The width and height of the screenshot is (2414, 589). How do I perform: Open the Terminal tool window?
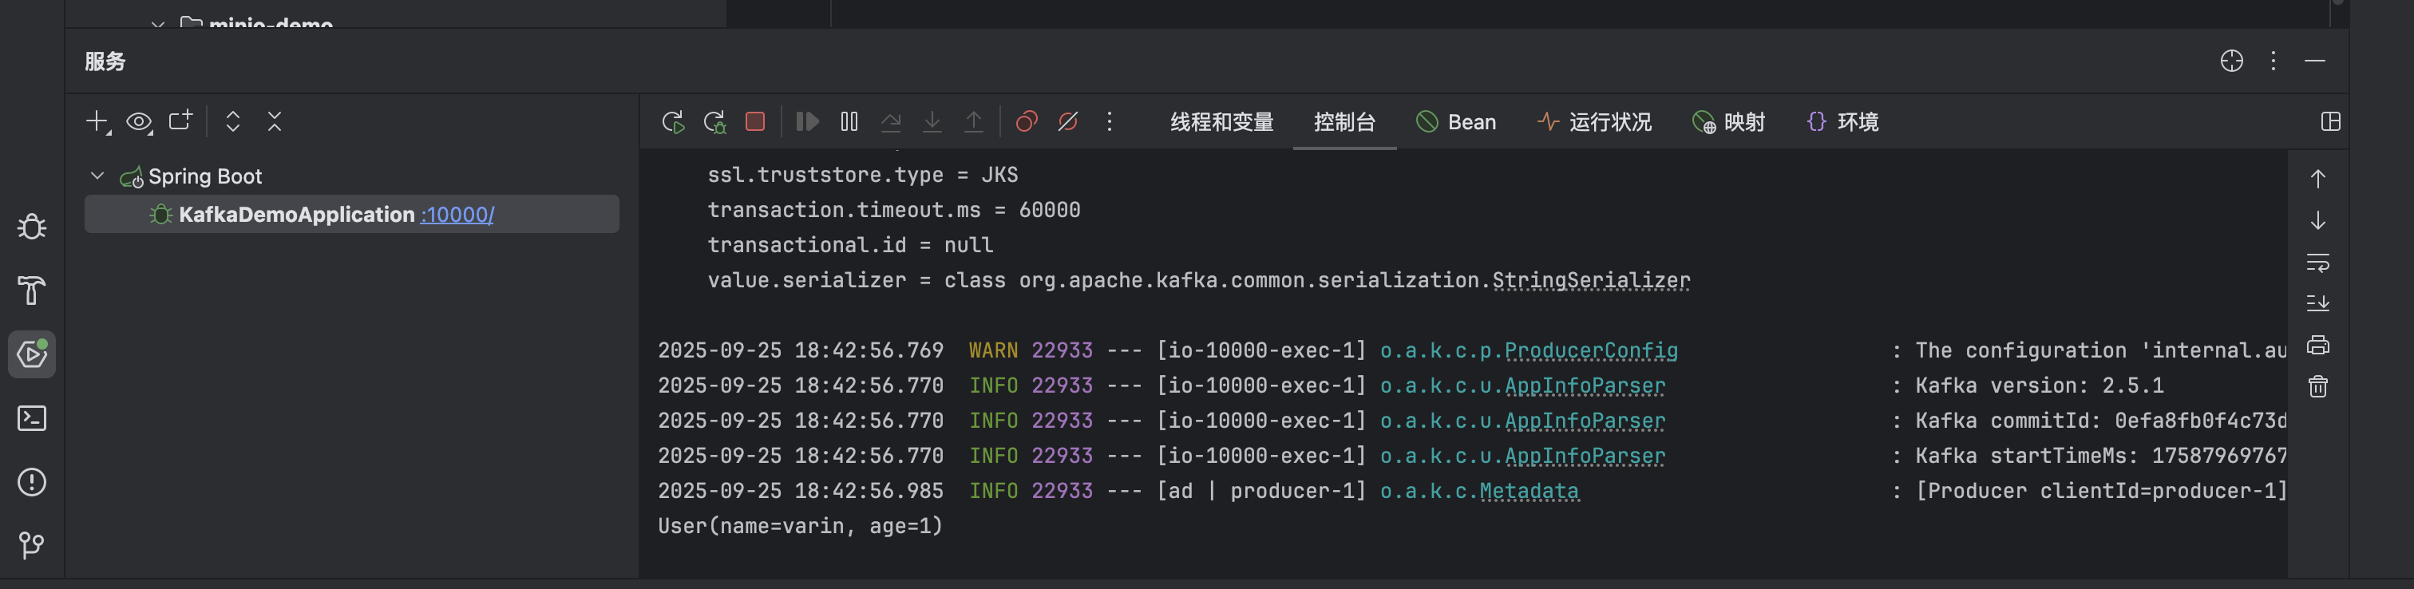(32, 417)
